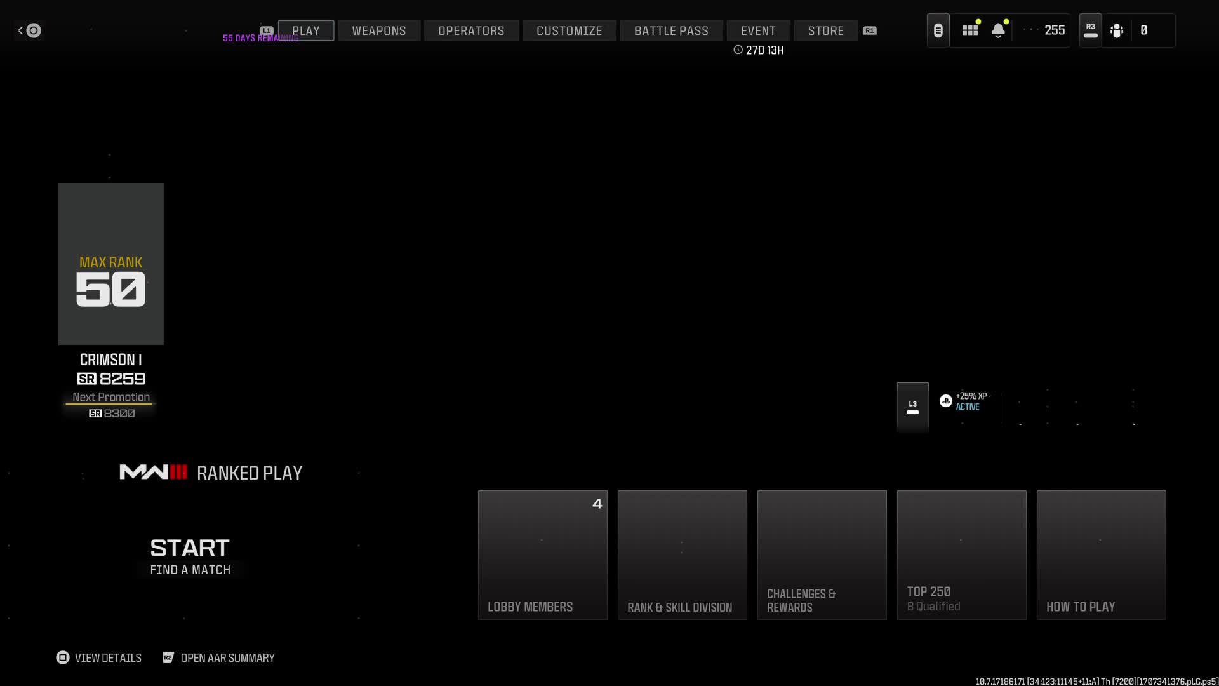Open the notifications bell icon
Image resolution: width=1219 pixels, height=686 pixels.
click(998, 30)
